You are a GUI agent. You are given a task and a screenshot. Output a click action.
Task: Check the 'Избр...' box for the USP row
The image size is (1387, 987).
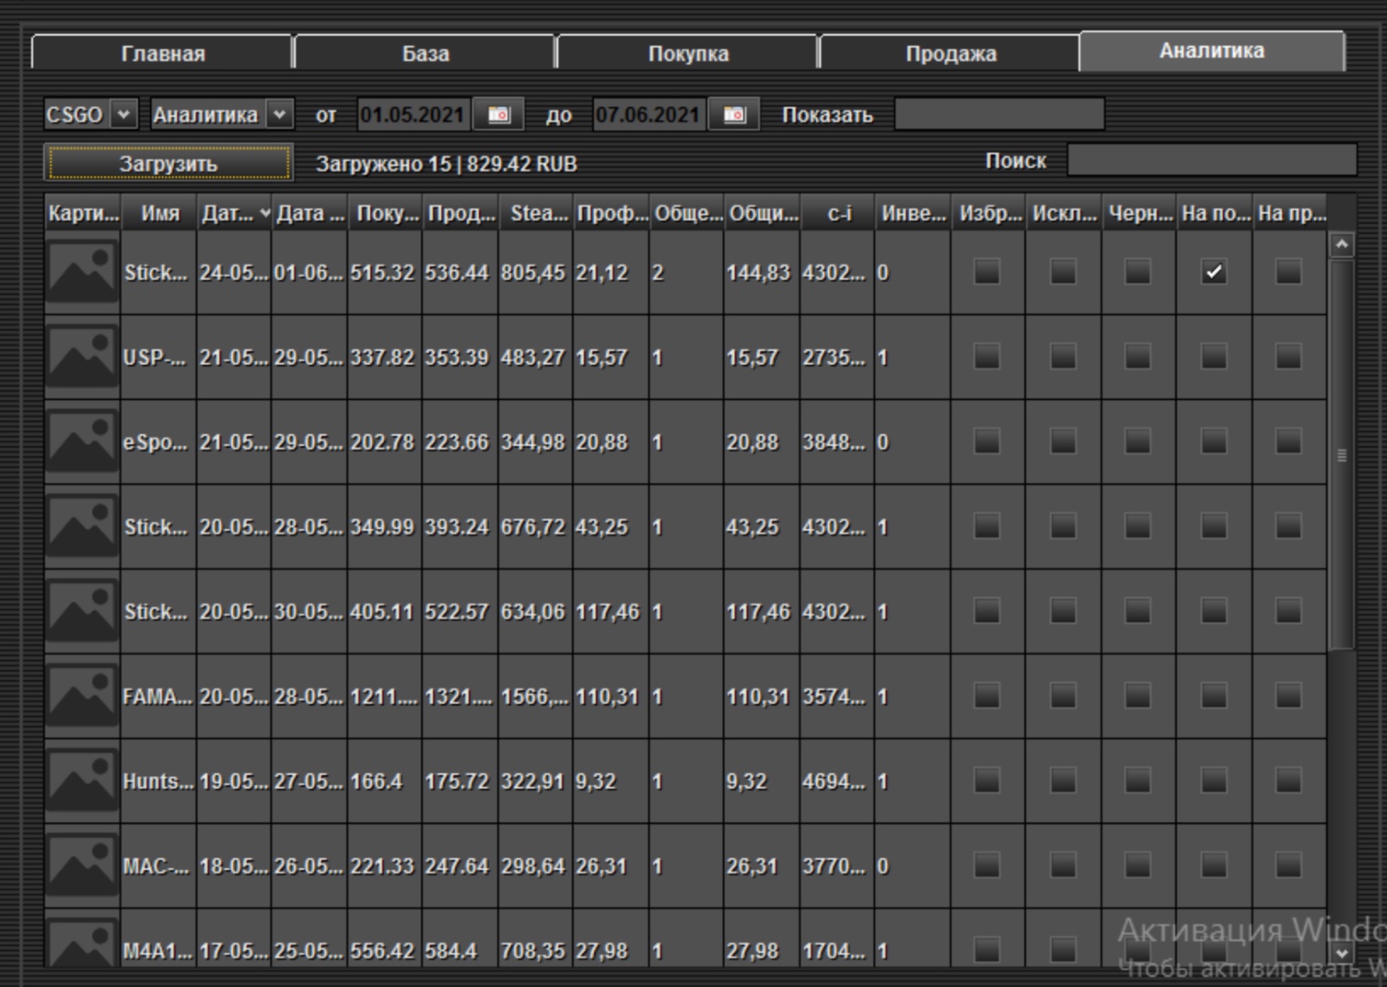click(987, 356)
